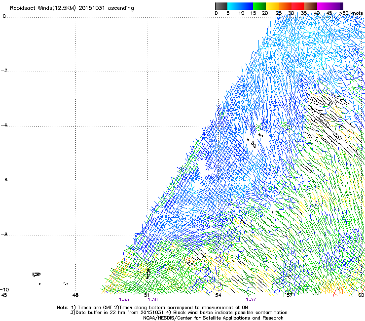Click the island outline near 46E bottom left

tap(36, 275)
